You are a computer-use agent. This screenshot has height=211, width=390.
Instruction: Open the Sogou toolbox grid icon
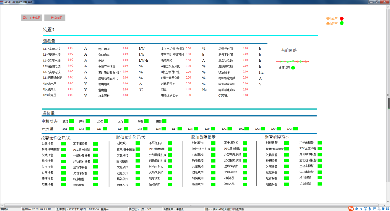[387, 209]
